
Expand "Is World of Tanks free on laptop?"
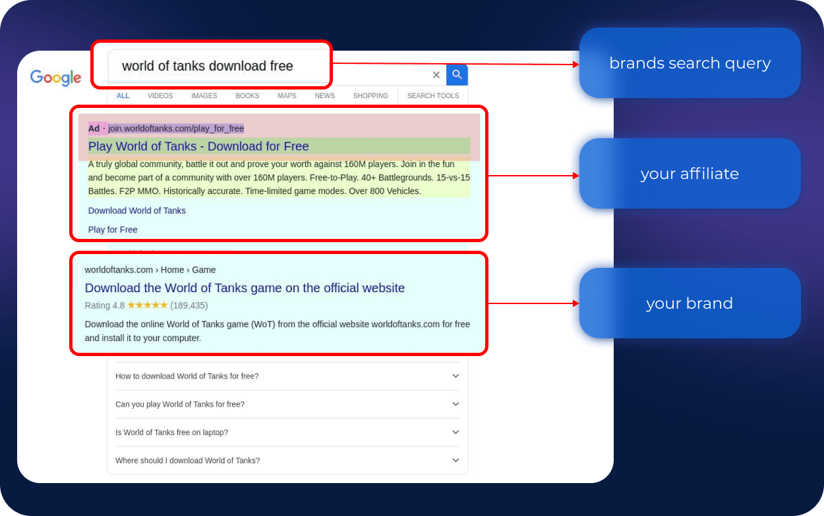pyautogui.click(x=287, y=432)
